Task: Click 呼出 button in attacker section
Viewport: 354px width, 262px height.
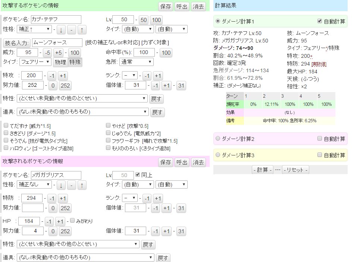Action: 182,7
